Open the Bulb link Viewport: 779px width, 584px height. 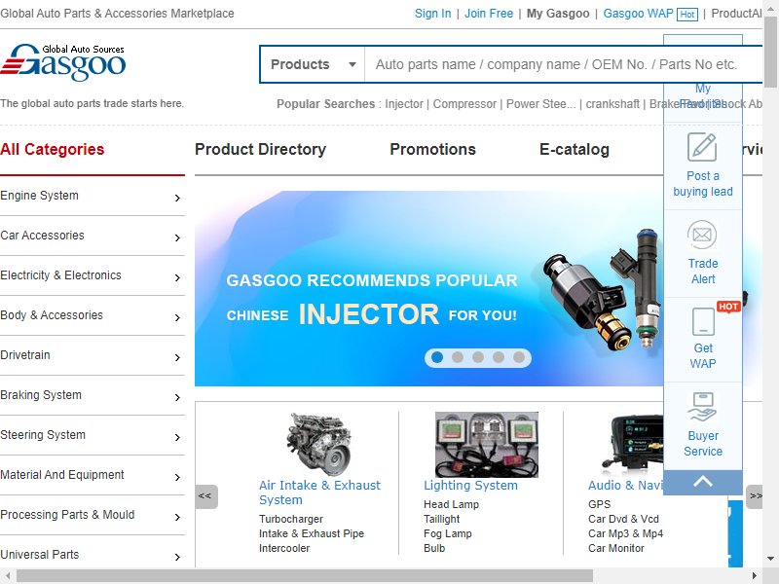coord(433,548)
